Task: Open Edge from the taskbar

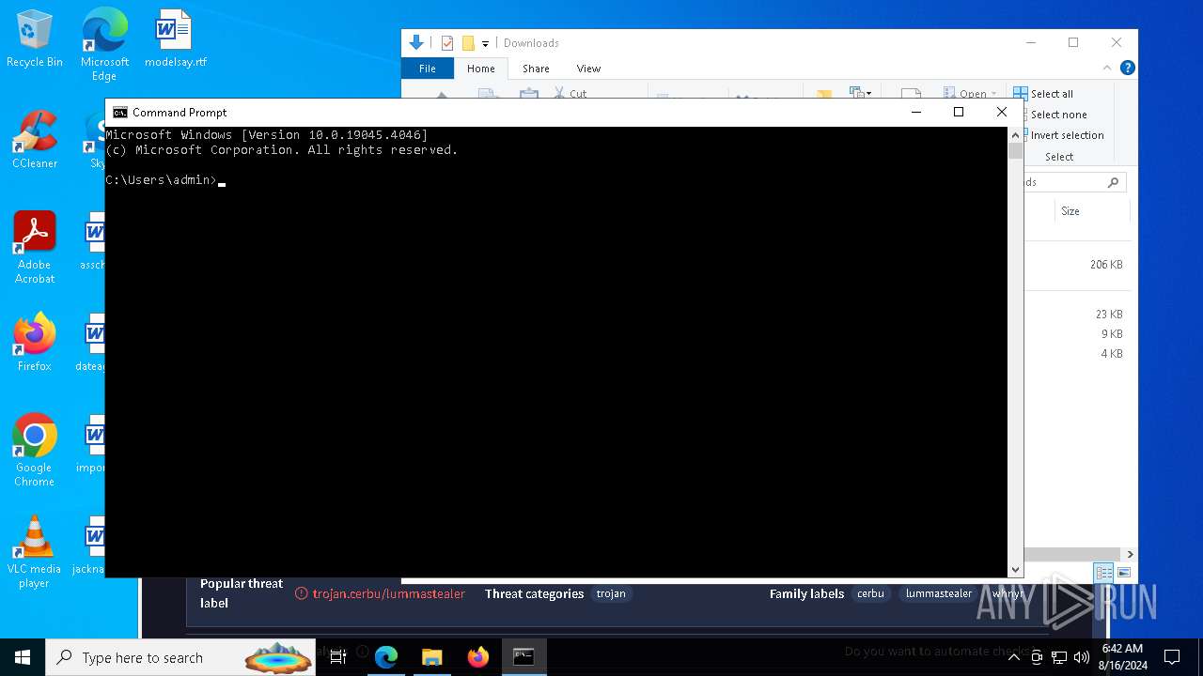Action: coord(386,657)
